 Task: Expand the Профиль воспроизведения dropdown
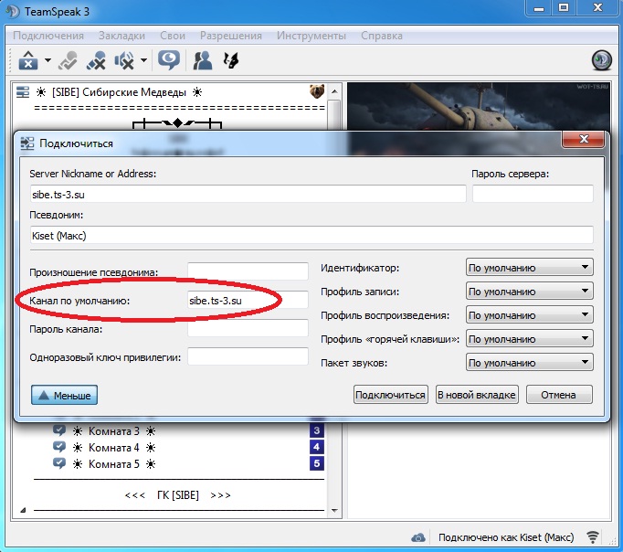click(529, 315)
